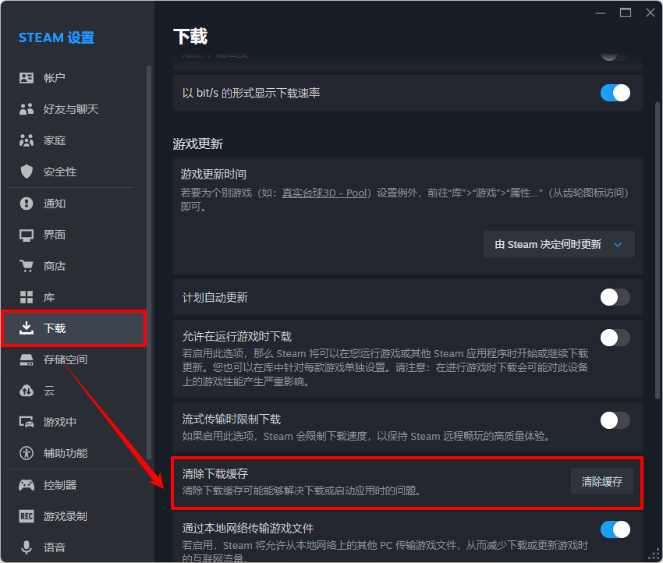Screen dimensions: 663x563
Task: Click the 家庭 family group icon
Action: [27, 140]
